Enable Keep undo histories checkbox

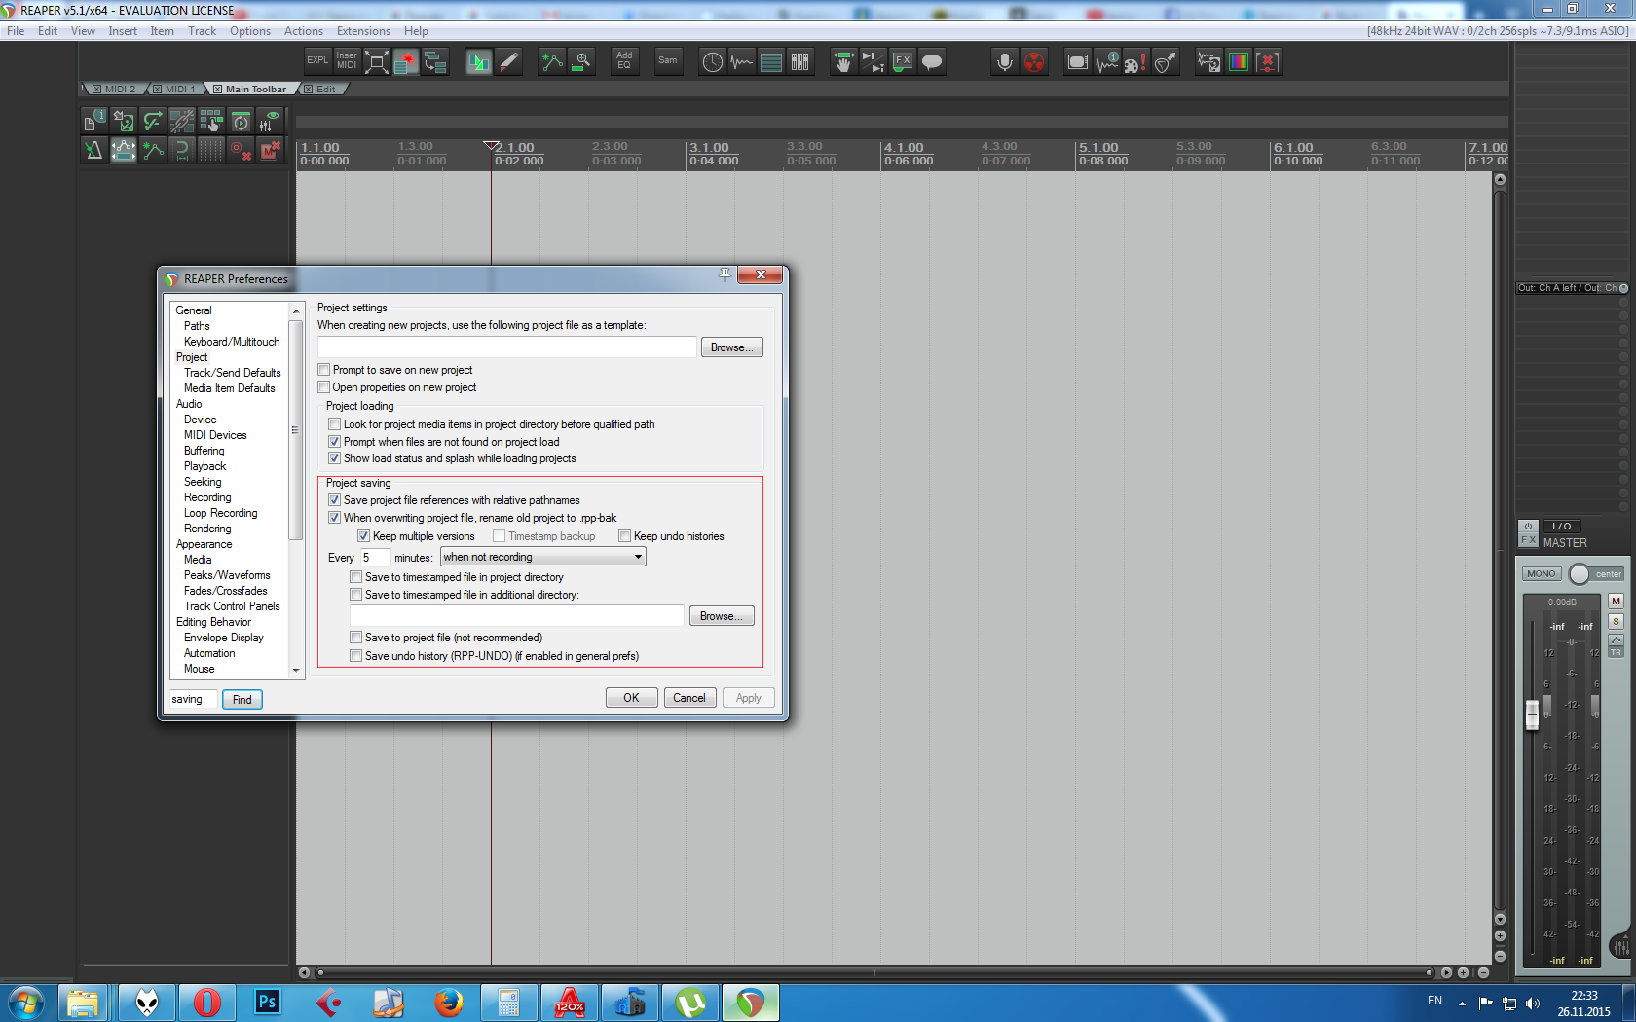[x=625, y=536]
